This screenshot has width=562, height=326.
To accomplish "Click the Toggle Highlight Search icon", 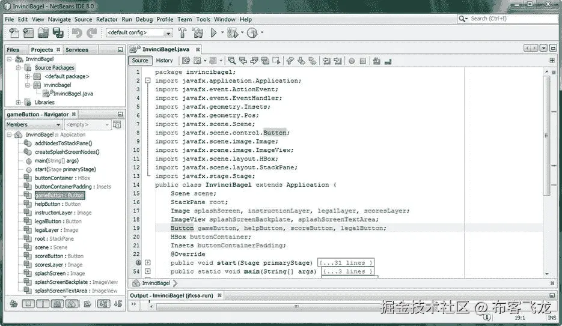I will [265, 61].
